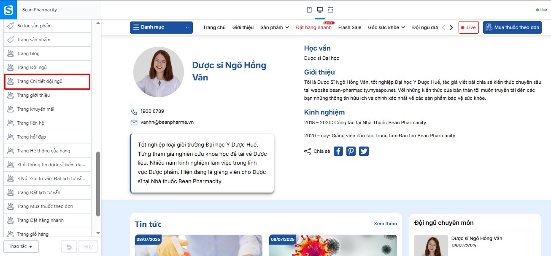The height and width of the screenshot is (256, 551).
Task: Click the Sapo logo icon
Action: point(8,10)
